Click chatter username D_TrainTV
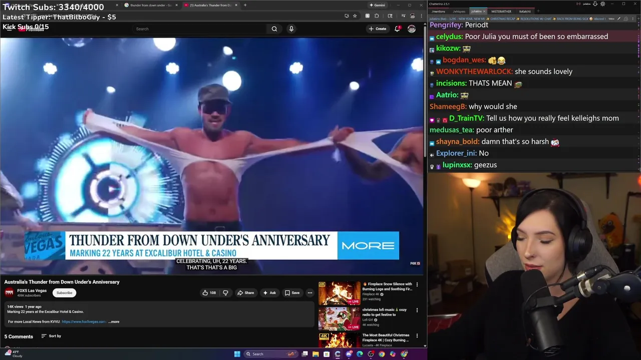This screenshot has width=641, height=360. coord(466,118)
